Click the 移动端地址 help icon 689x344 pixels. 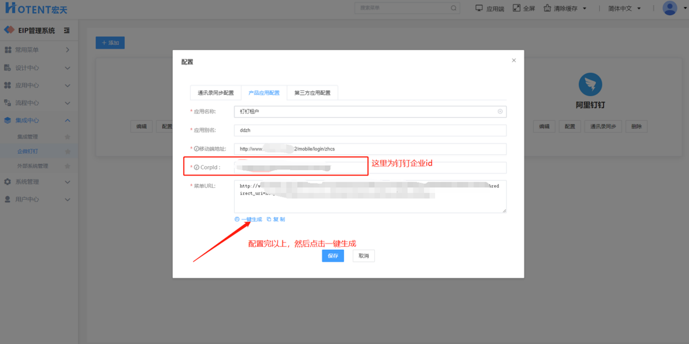pos(196,149)
